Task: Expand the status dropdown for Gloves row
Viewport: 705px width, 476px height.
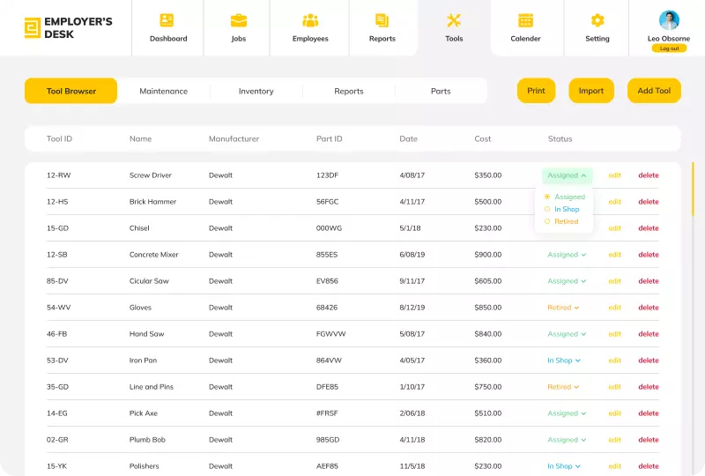Action: pos(564,308)
